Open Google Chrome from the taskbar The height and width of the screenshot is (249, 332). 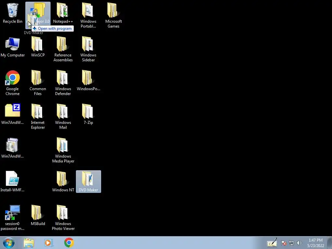coord(69,243)
